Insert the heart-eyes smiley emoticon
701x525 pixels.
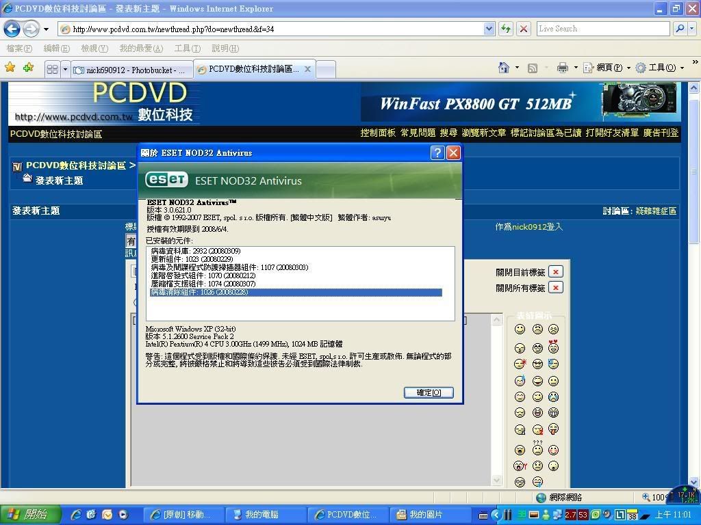click(x=553, y=347)
